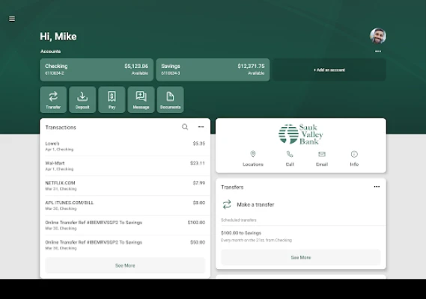Open the Checking account card

pos(97,70)
